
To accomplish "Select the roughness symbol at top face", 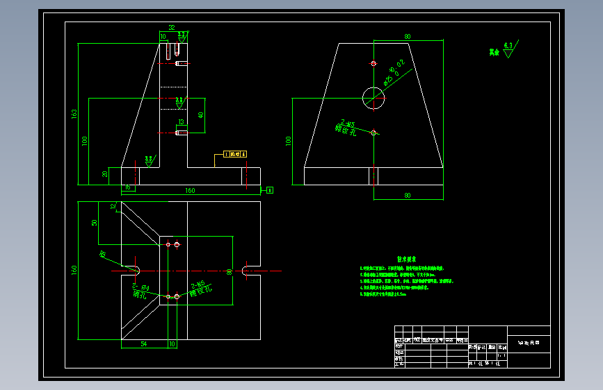I will tap(182, 37).
